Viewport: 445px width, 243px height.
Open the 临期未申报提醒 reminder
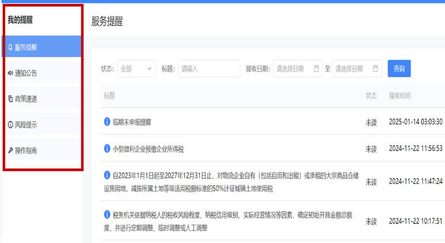point(132,122)
